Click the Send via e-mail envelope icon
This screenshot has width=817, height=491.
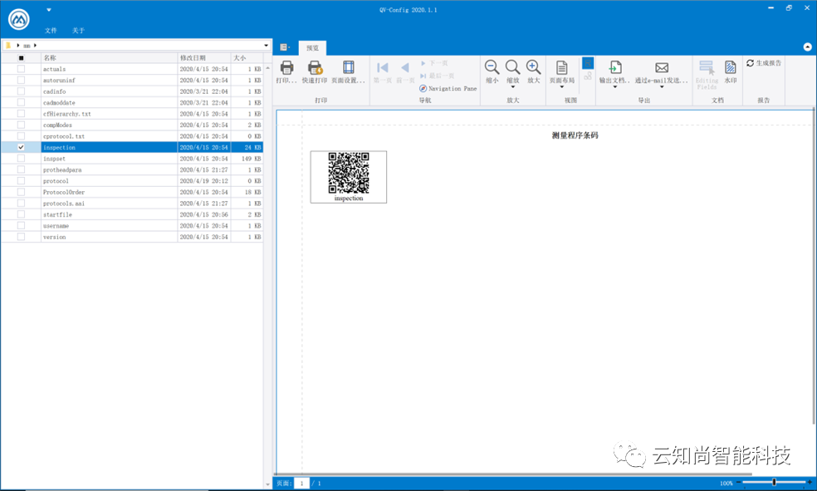(x=662, y=69)
